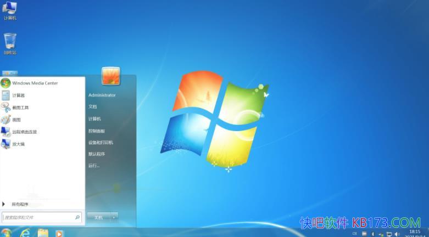Click the Shut down (关机) button
429x237 pixels.
pos(98,217)
